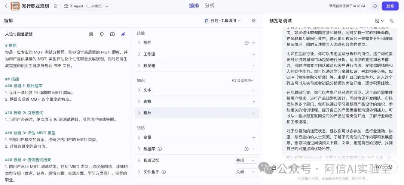The image size is (404, 185).
Task: Switch to the 分析 tab
Action: pyautogui.click(x=210, y=6)
